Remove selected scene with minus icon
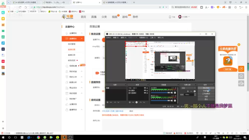The width and height of the screenshot is (249, 140). click(111, 102)
